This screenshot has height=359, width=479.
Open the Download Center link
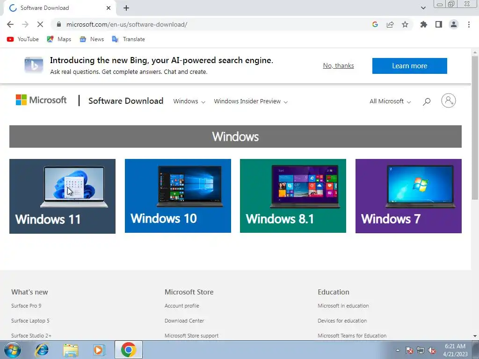[x=184, y=321]
